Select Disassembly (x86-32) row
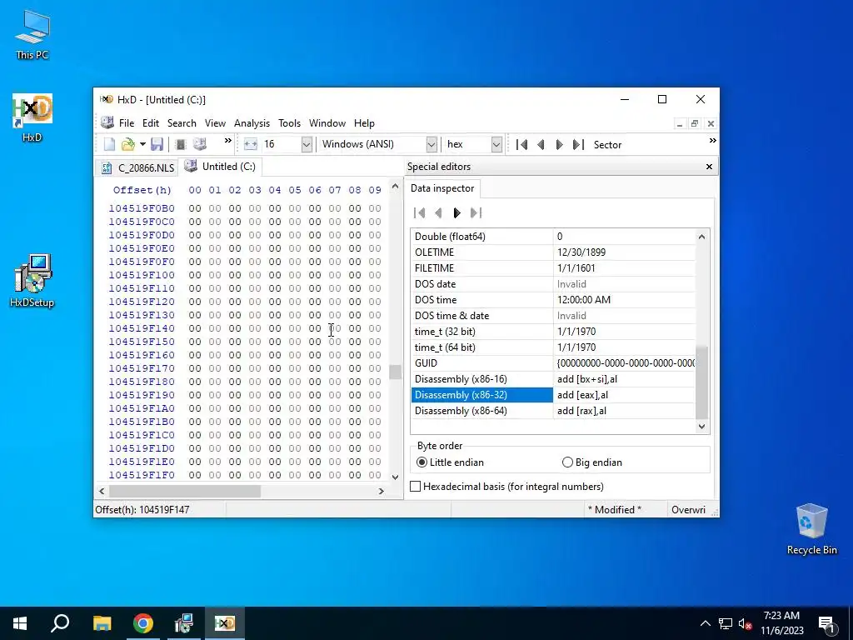The height and width of the screenshot is (640, 853). [553, 395]
